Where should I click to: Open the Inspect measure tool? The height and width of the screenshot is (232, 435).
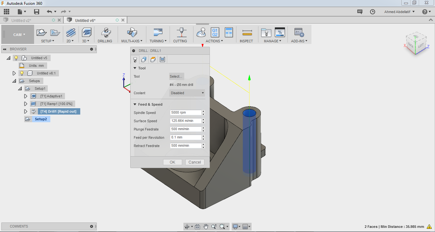pos(247,32)
